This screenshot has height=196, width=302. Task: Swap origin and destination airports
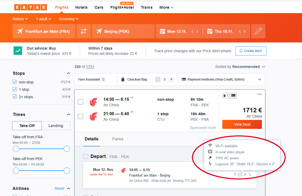84,31
